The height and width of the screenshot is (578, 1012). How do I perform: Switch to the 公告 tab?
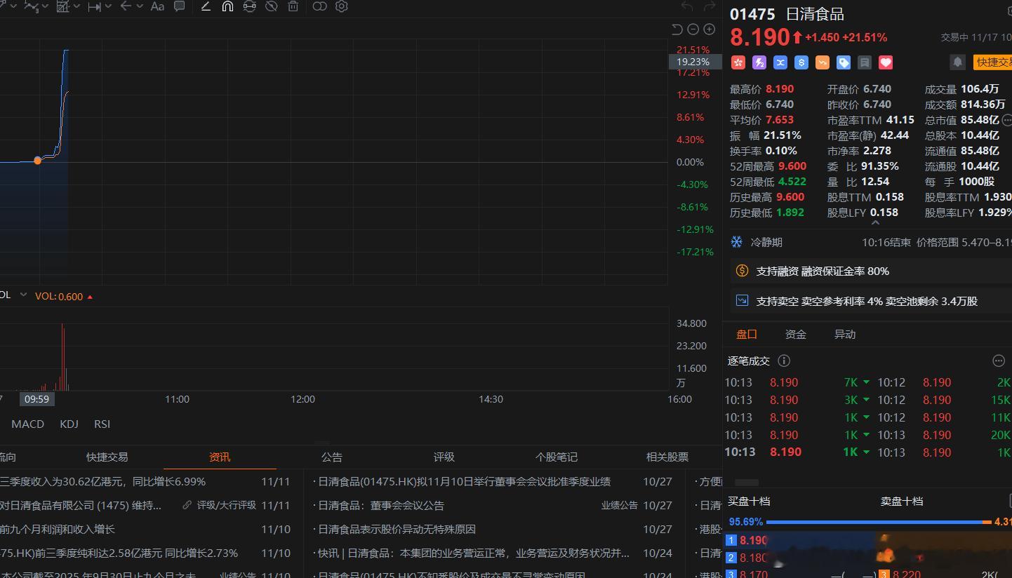[332, 457]
